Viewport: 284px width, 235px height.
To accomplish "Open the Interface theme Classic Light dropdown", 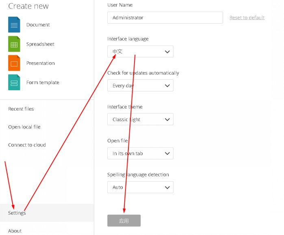I will pyautogui.click(x=140, y=120).
